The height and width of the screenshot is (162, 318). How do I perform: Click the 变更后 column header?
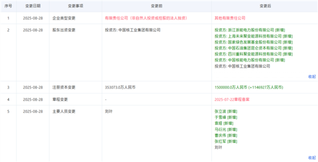265,6
